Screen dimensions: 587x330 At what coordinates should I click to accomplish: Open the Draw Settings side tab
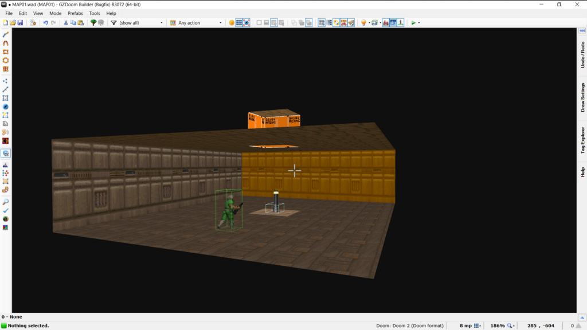(582, 97)
